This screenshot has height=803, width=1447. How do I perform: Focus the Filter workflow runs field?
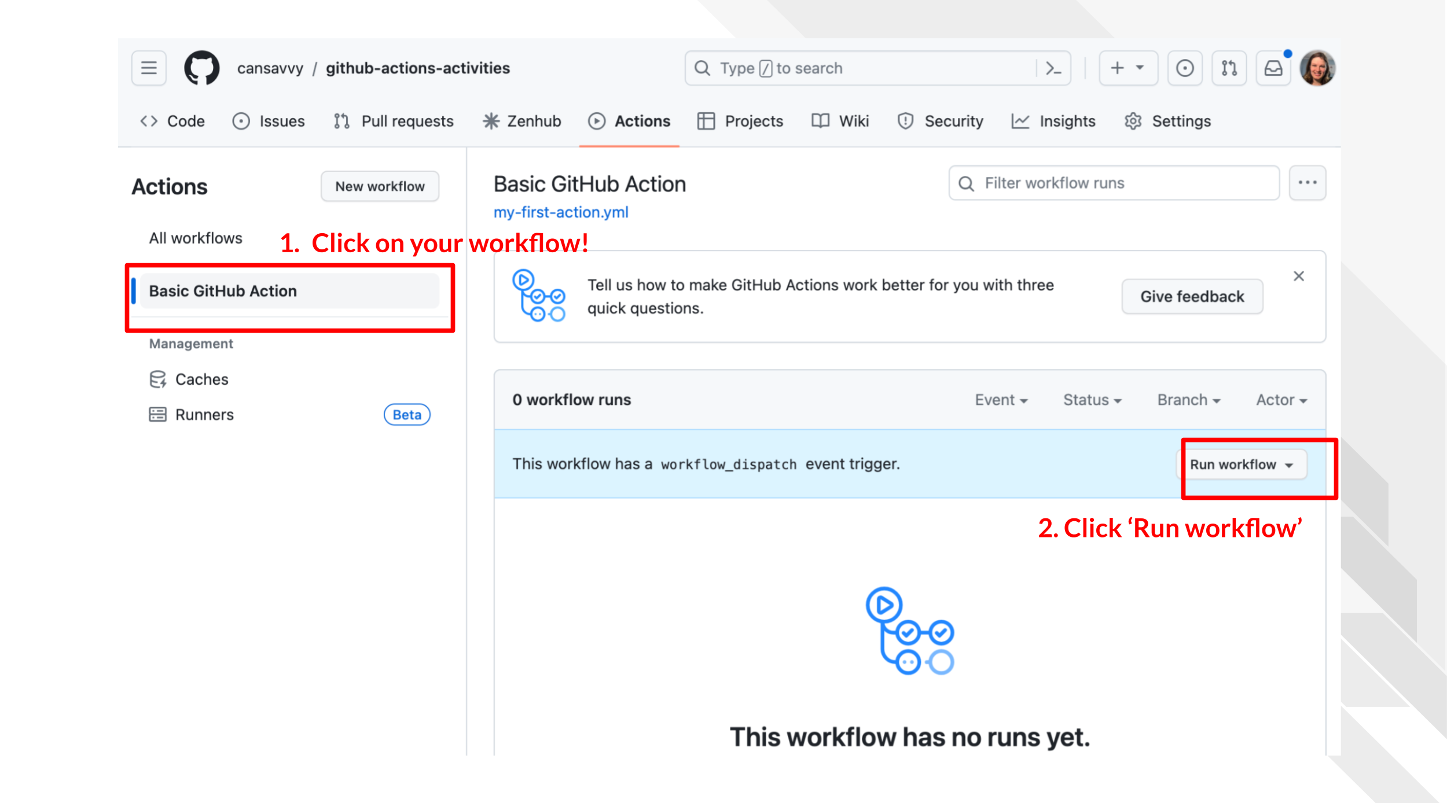pos(1114,183)
